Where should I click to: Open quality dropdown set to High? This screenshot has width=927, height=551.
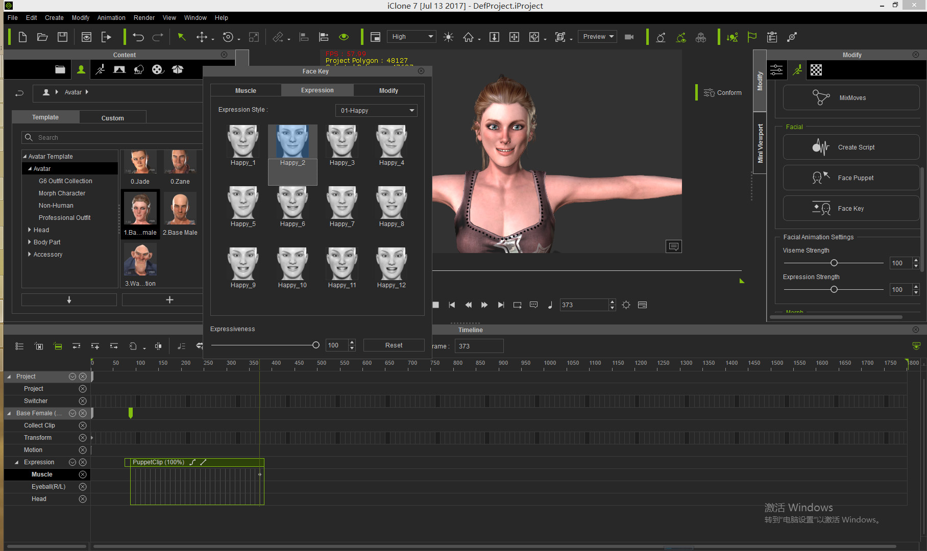pyautogui.click(x=412, y=37)
